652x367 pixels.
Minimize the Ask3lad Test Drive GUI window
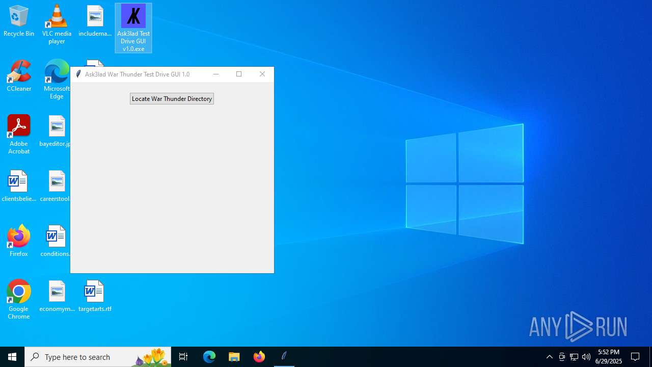216,74
